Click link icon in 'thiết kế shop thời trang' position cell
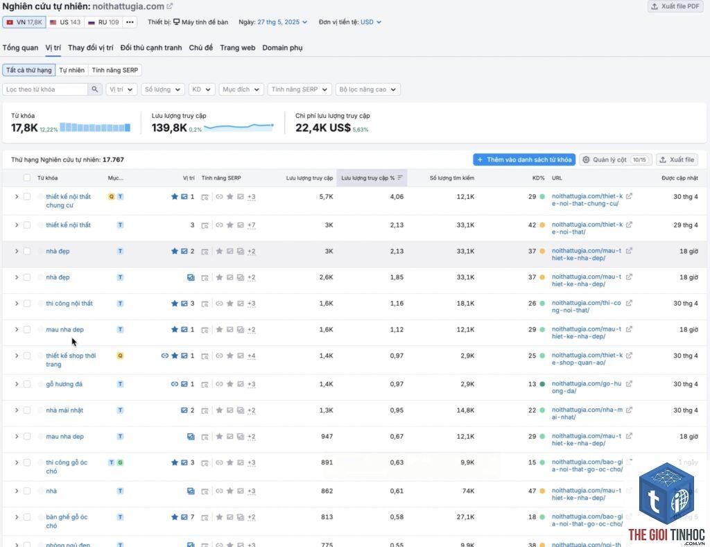The width and height of the screenshot is (710, 547). 165,356
